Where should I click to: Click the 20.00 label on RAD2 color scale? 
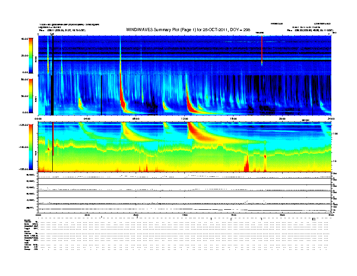(x=24, y=55)
